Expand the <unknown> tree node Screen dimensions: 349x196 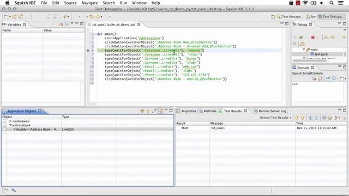[x=10, y=121]
